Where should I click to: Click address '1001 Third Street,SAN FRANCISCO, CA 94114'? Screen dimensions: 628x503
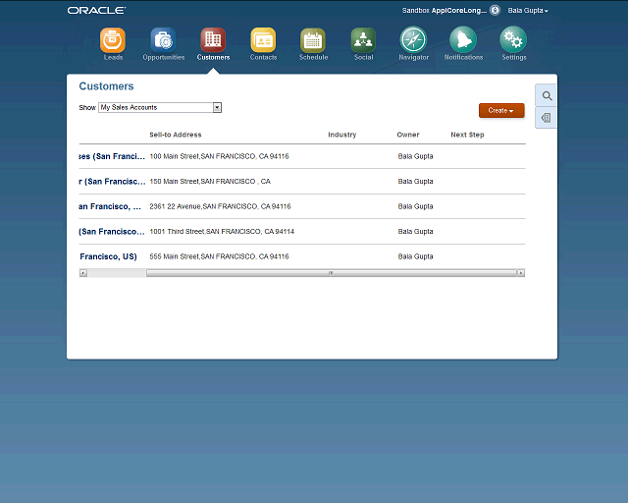click(x=222, y=232)
